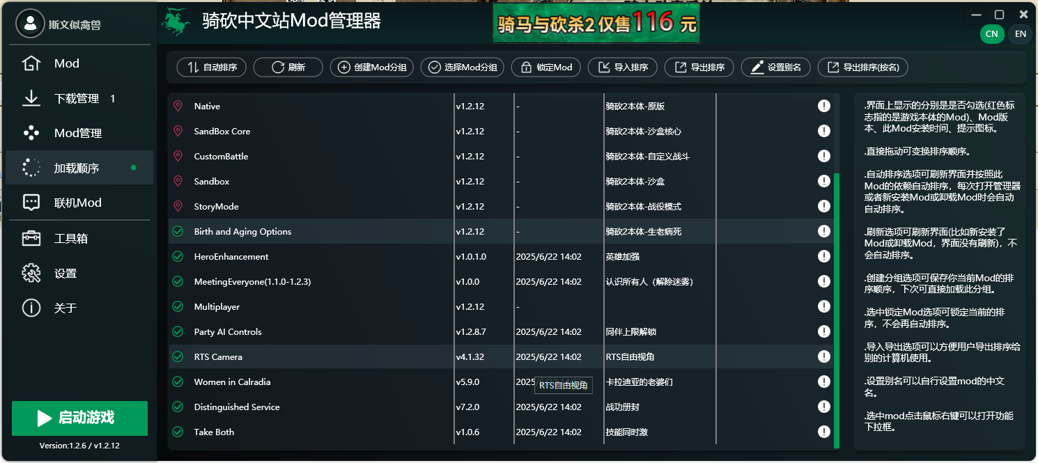
Task: Disable the RTS Camera mod check mark
Action: click(x=178, y=356)
